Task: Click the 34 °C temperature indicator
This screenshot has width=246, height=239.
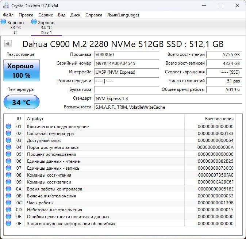Action: tap(21, 102)
